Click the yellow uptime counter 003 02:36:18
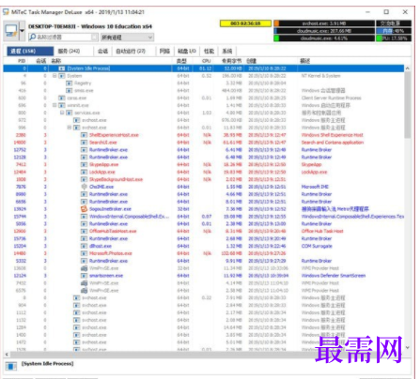 pos(245,23)
